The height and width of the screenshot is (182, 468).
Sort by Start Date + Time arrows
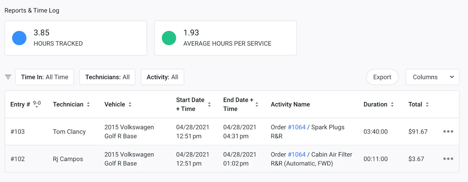[x=209, y=104]
